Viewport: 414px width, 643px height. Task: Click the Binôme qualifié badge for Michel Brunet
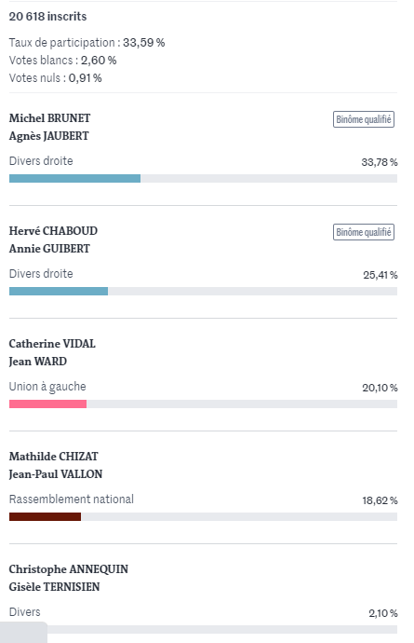(364, 119)
